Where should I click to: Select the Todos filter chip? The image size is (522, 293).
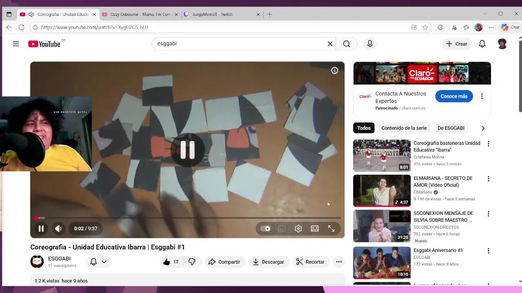(364, 128)
